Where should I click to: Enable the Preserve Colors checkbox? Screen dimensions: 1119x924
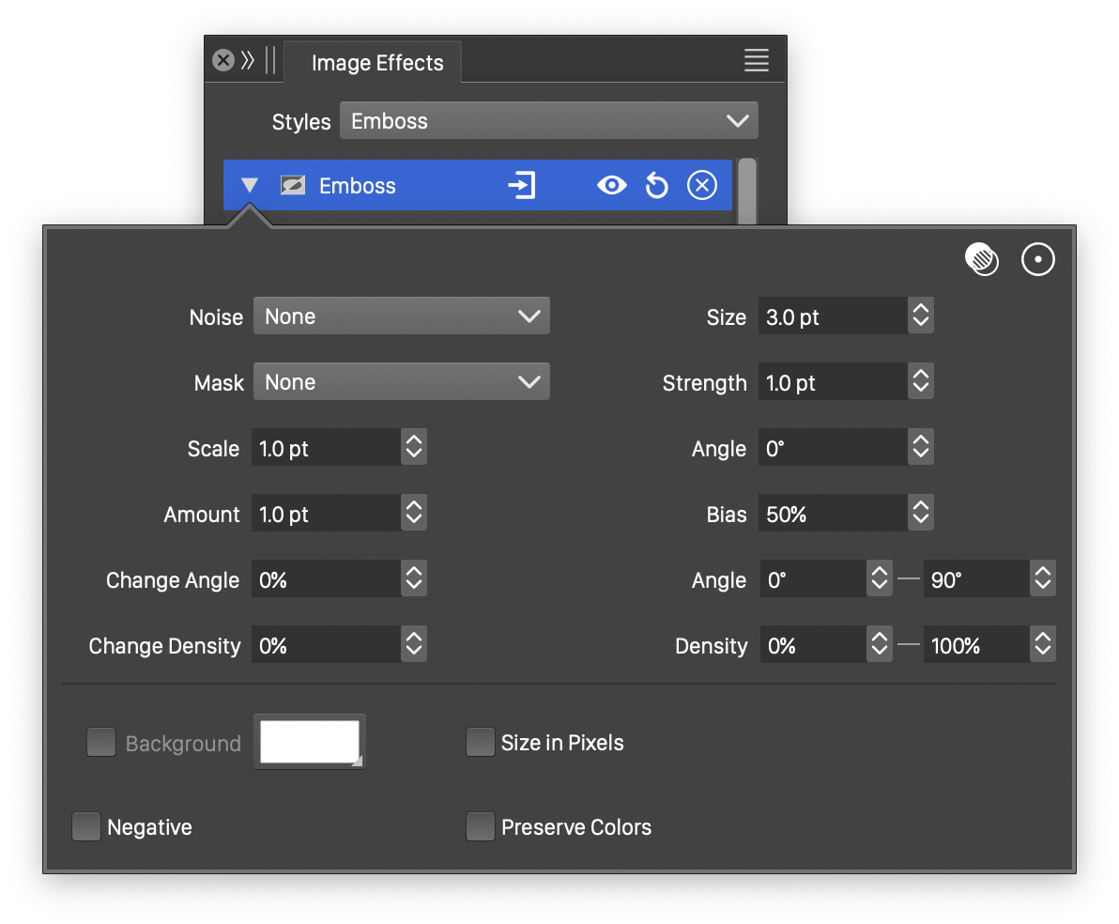point(481,827)
